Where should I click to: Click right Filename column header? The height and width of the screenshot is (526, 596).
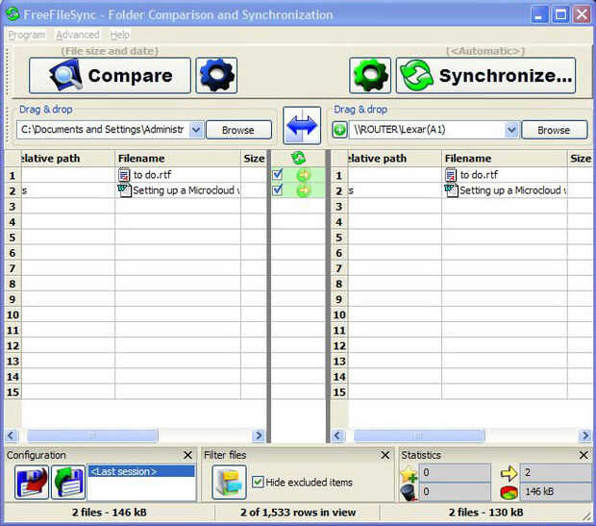[505, 159]
